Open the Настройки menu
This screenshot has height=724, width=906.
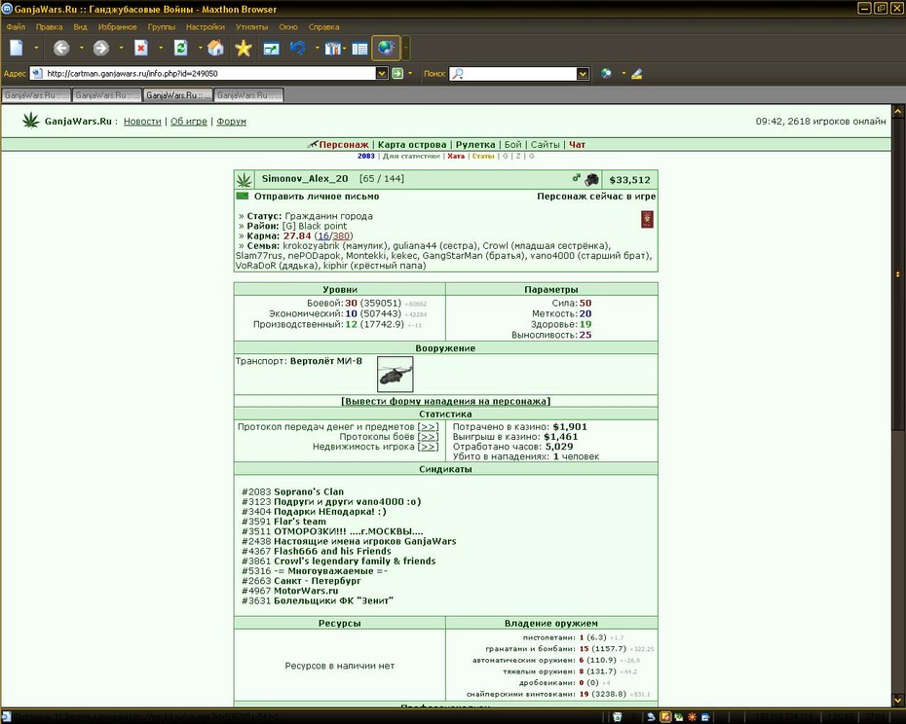coord(206,26)
